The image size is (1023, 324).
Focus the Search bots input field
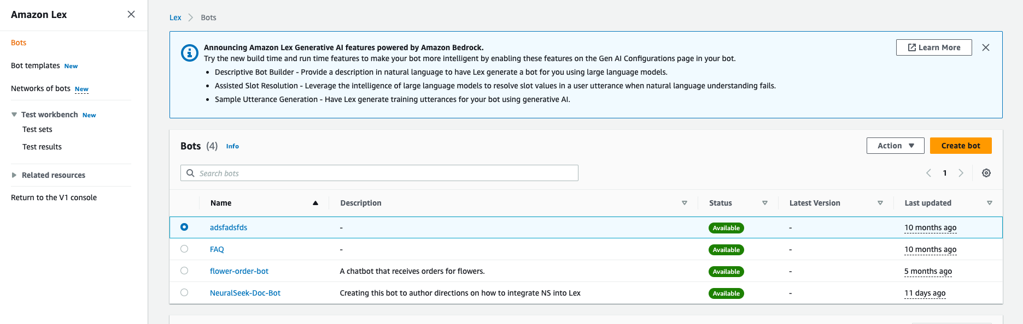tap(379, 173)
